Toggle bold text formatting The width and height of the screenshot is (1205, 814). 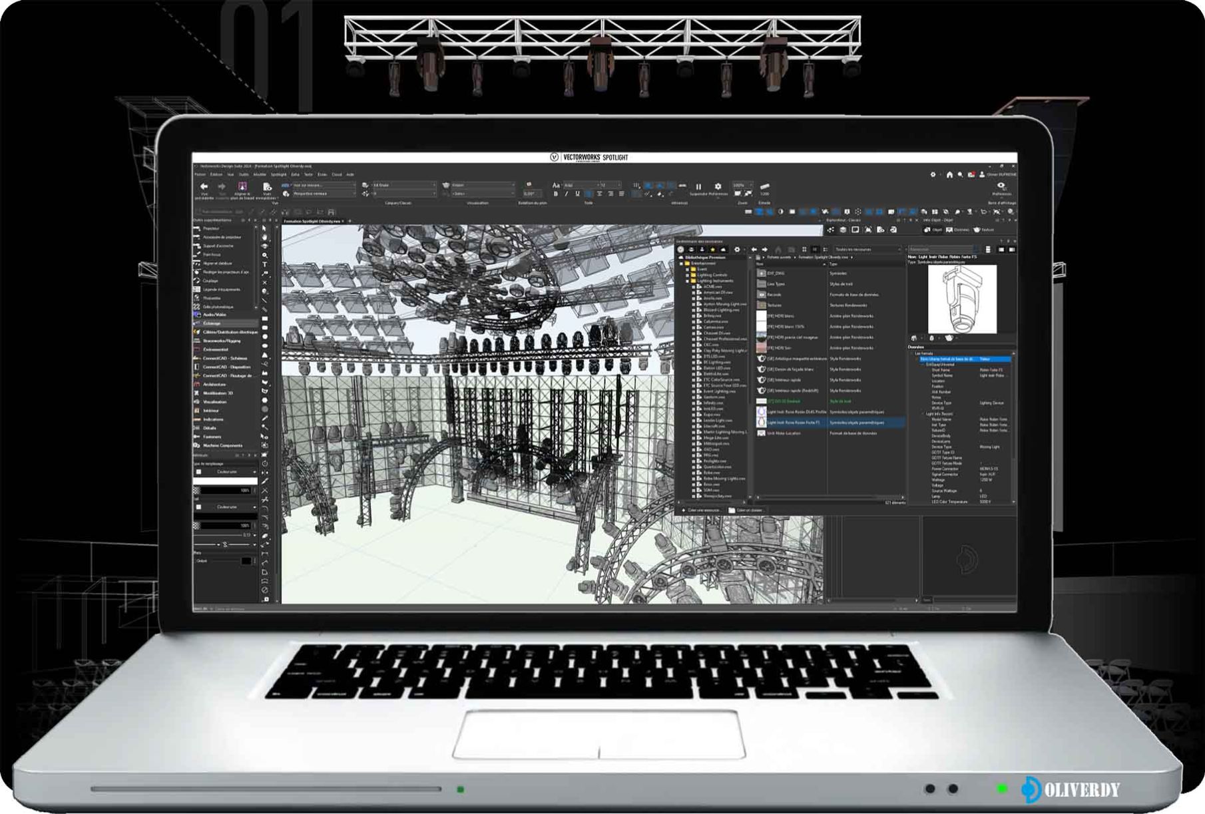(x=556, y=193)
